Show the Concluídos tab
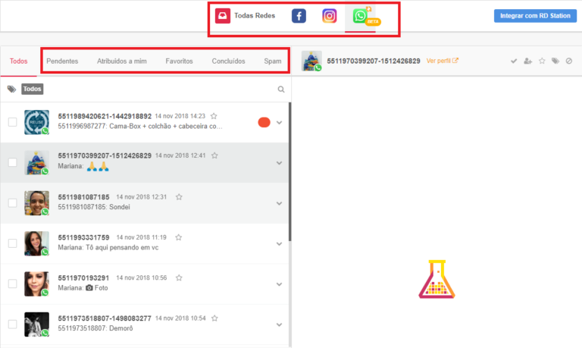582x348 pixels. (229, 61)
